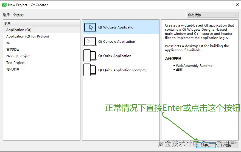Click the Qt Quick Application devices icon
The height and width of the screenshot is (152, 241).
pos(90,56)
